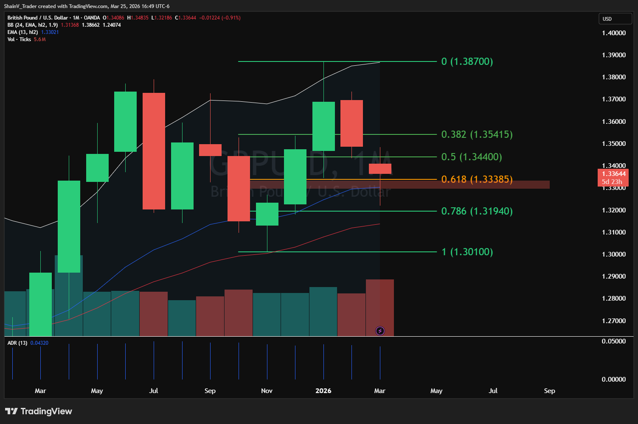Viewport: 638px width, 424px height.
Task: Click the 1.40000 price scale label
Action: coord(613,33)
